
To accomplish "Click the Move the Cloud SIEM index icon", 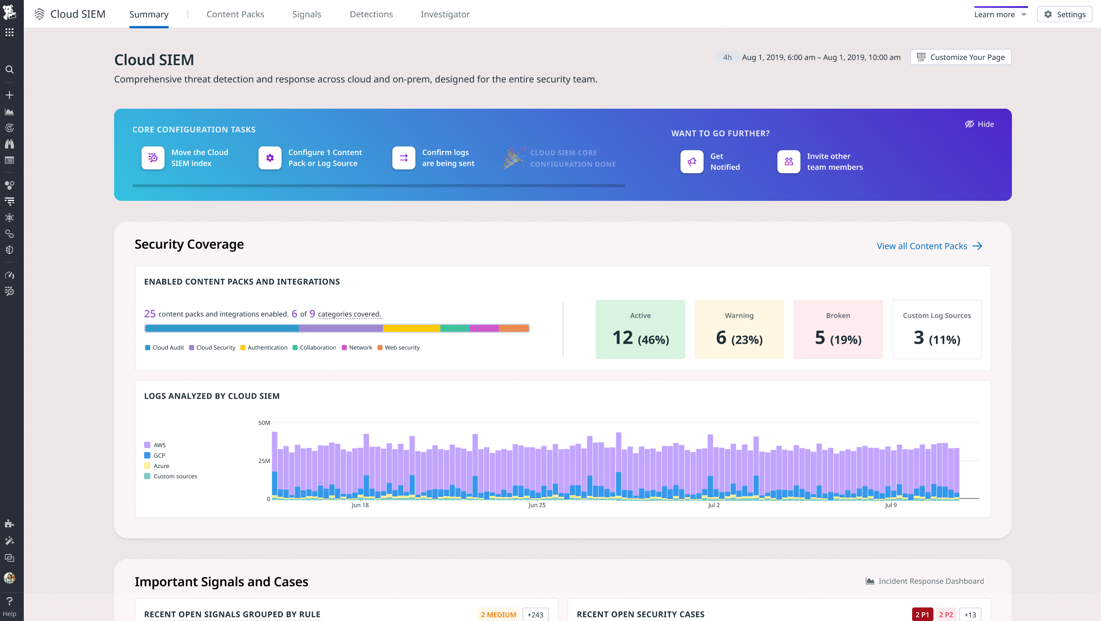I will pos(152,158).
